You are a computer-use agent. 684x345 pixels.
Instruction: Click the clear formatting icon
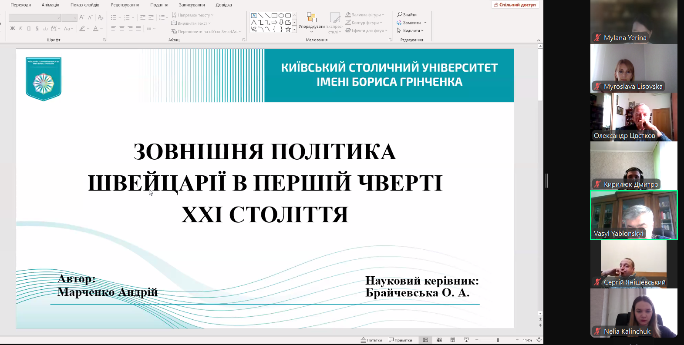coord(101,17)
